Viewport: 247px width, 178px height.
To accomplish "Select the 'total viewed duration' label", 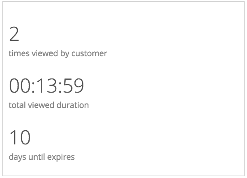I will pos(49,105).
